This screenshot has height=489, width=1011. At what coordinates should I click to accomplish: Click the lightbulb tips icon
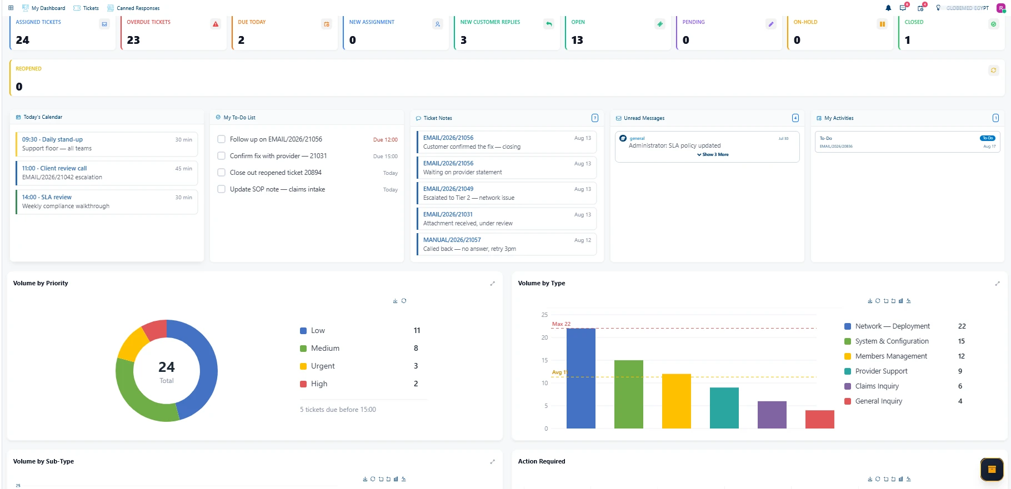(x=938, y=8)
